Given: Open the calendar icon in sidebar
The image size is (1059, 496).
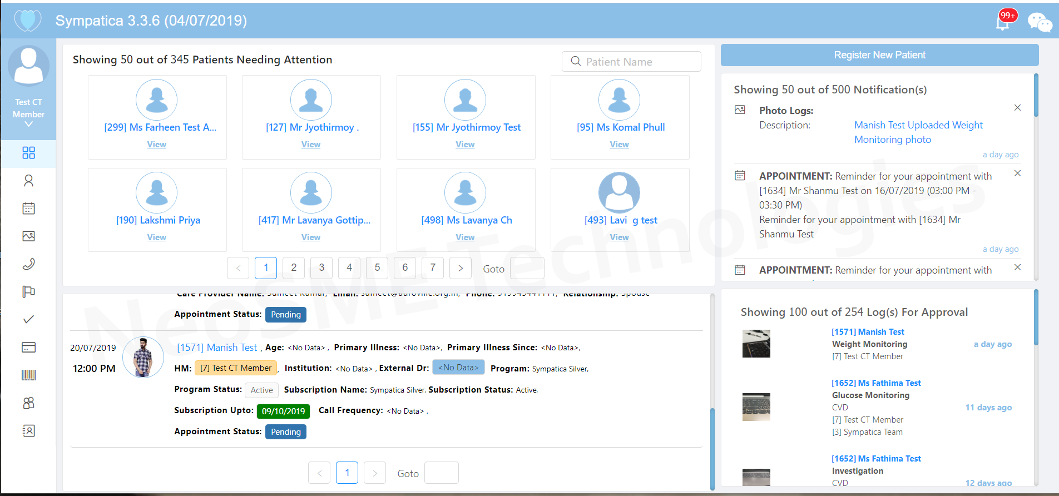Looking at the screenshot, I should tap(28, 209).
